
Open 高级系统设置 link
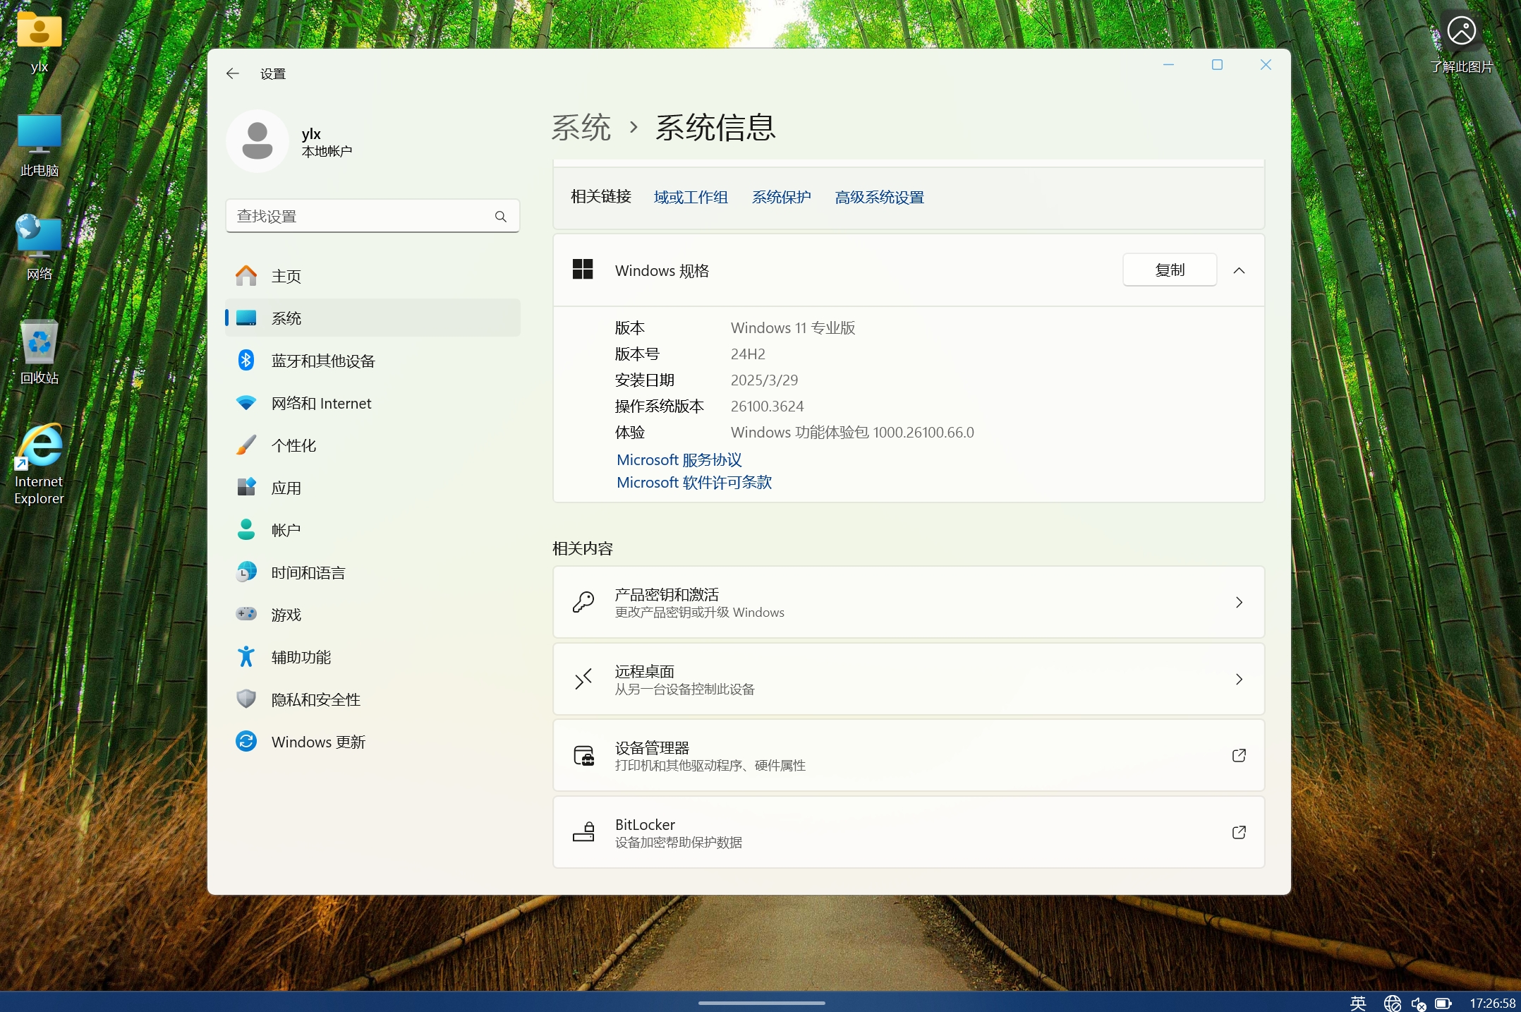pyautogui.click(x=879, y=197)
